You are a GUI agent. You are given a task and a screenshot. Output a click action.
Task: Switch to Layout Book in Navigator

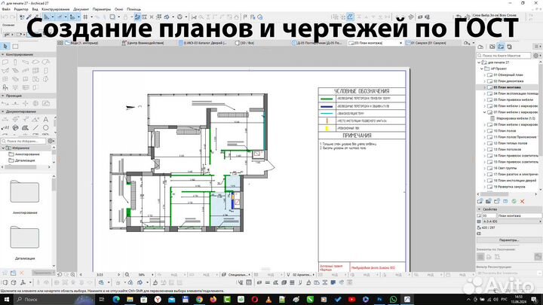501,47
